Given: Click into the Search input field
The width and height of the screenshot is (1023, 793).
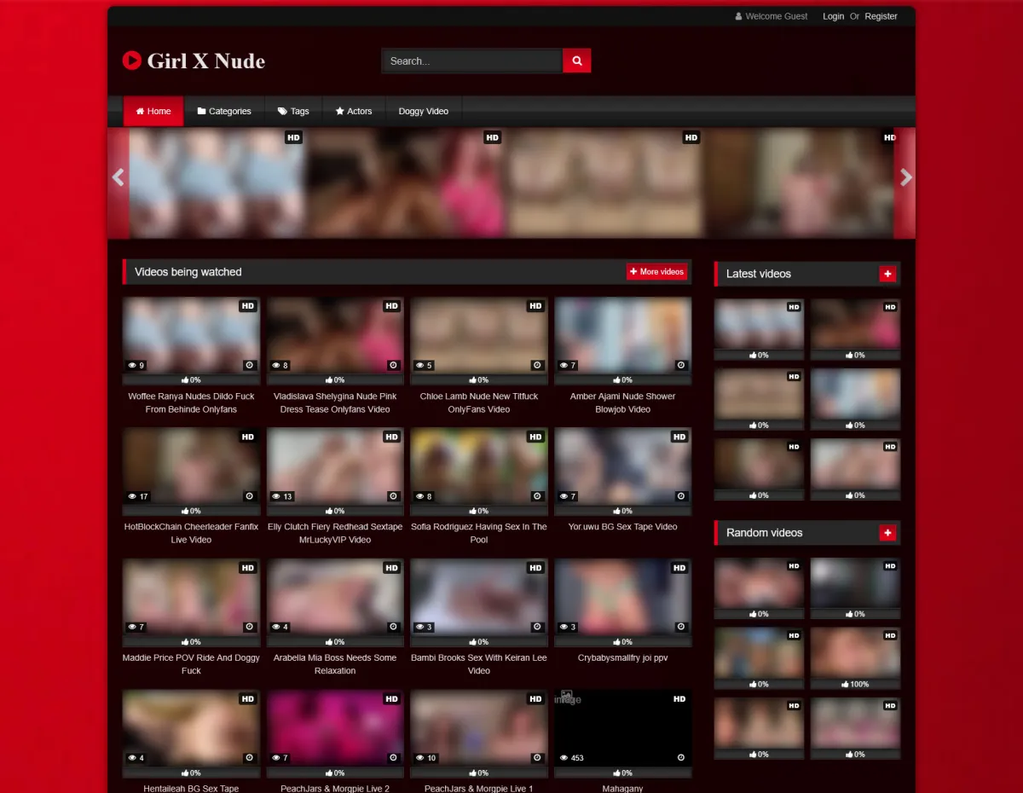Looking at the screenshot, I should click(x=471, y=61).
